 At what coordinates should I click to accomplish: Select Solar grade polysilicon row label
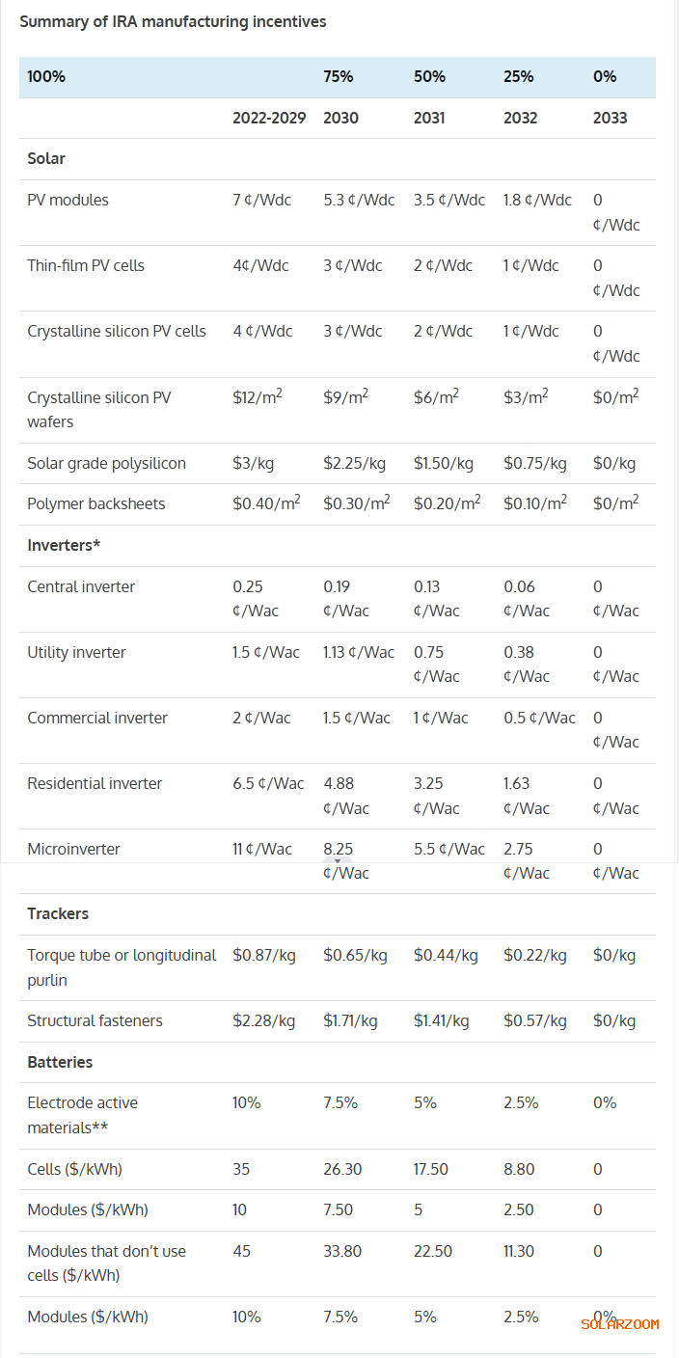point(106,463)
